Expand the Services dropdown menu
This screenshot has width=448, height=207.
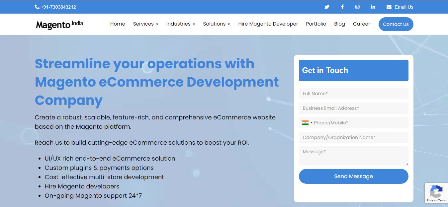coord(145,24)
